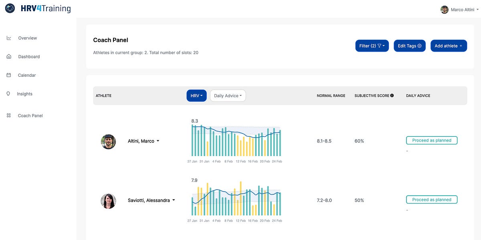Click the DAILY ADVICE column header

tap(418, 96)
